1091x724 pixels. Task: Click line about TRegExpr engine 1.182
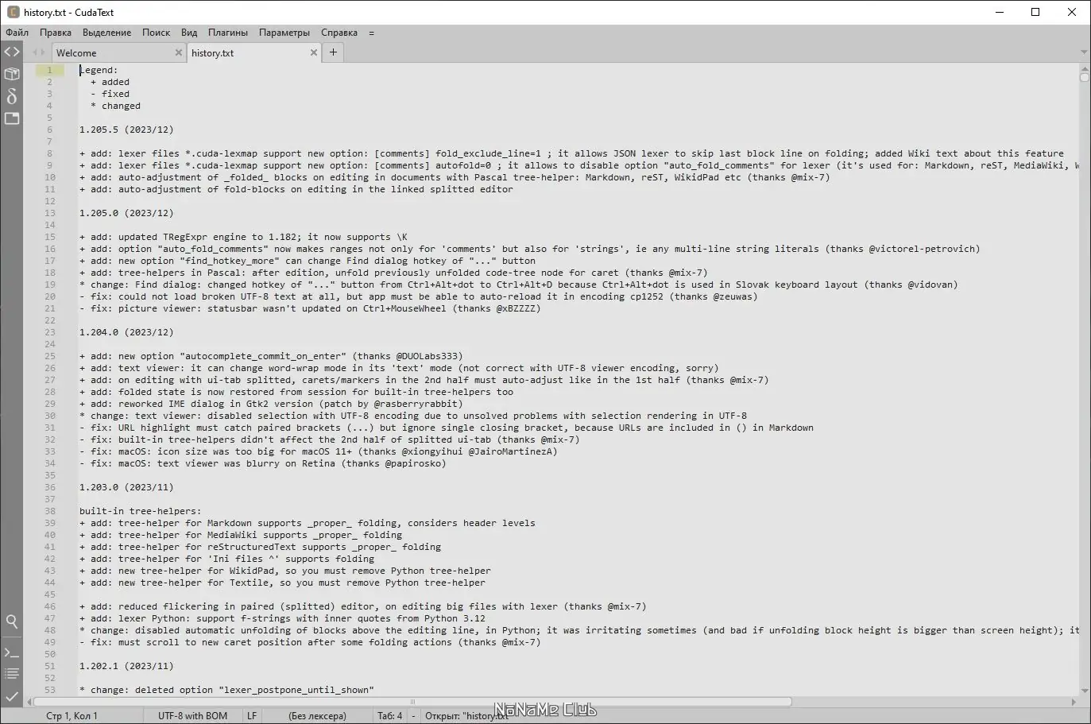click(243, 237)
